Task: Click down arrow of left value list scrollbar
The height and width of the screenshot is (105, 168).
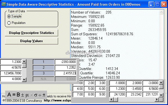Action: tap(24, 79)
